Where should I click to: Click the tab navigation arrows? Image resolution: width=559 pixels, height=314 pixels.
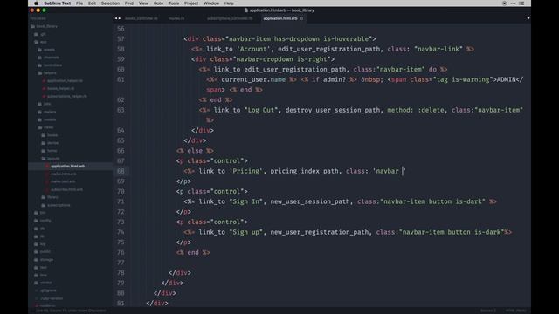pos(118,18)
